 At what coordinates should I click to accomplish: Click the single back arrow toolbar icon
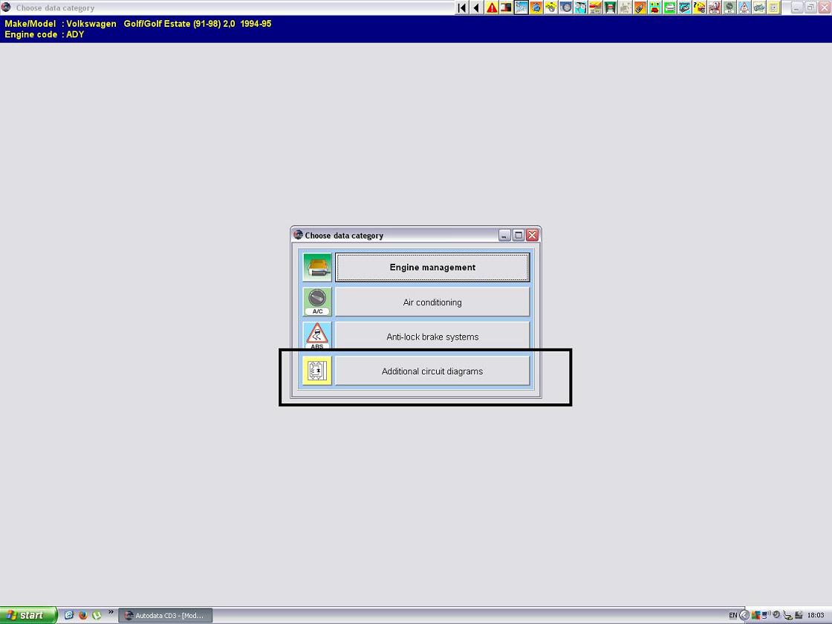click(x=476, y=7)
